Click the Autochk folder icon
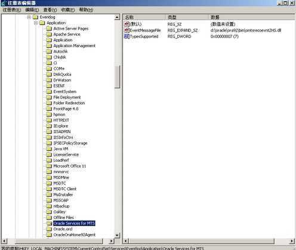Image resolution: width=296 pixels, height=250 pixels. coord(49,51)
